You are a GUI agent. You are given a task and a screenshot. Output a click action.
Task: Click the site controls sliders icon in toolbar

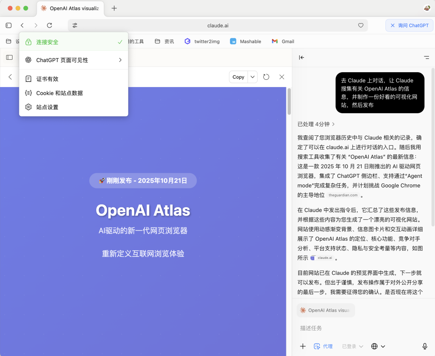(75, 25)
